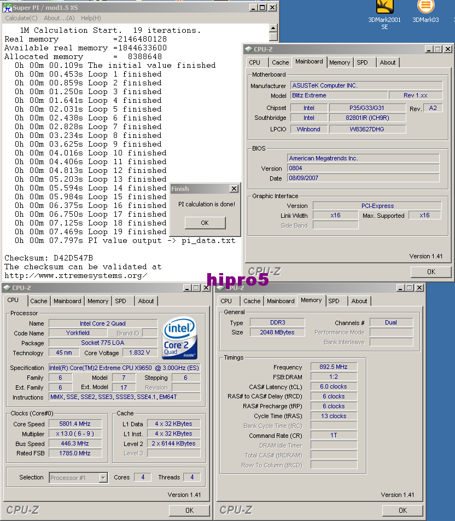Click the Bus Speed value 446.3 MHz

75,443
